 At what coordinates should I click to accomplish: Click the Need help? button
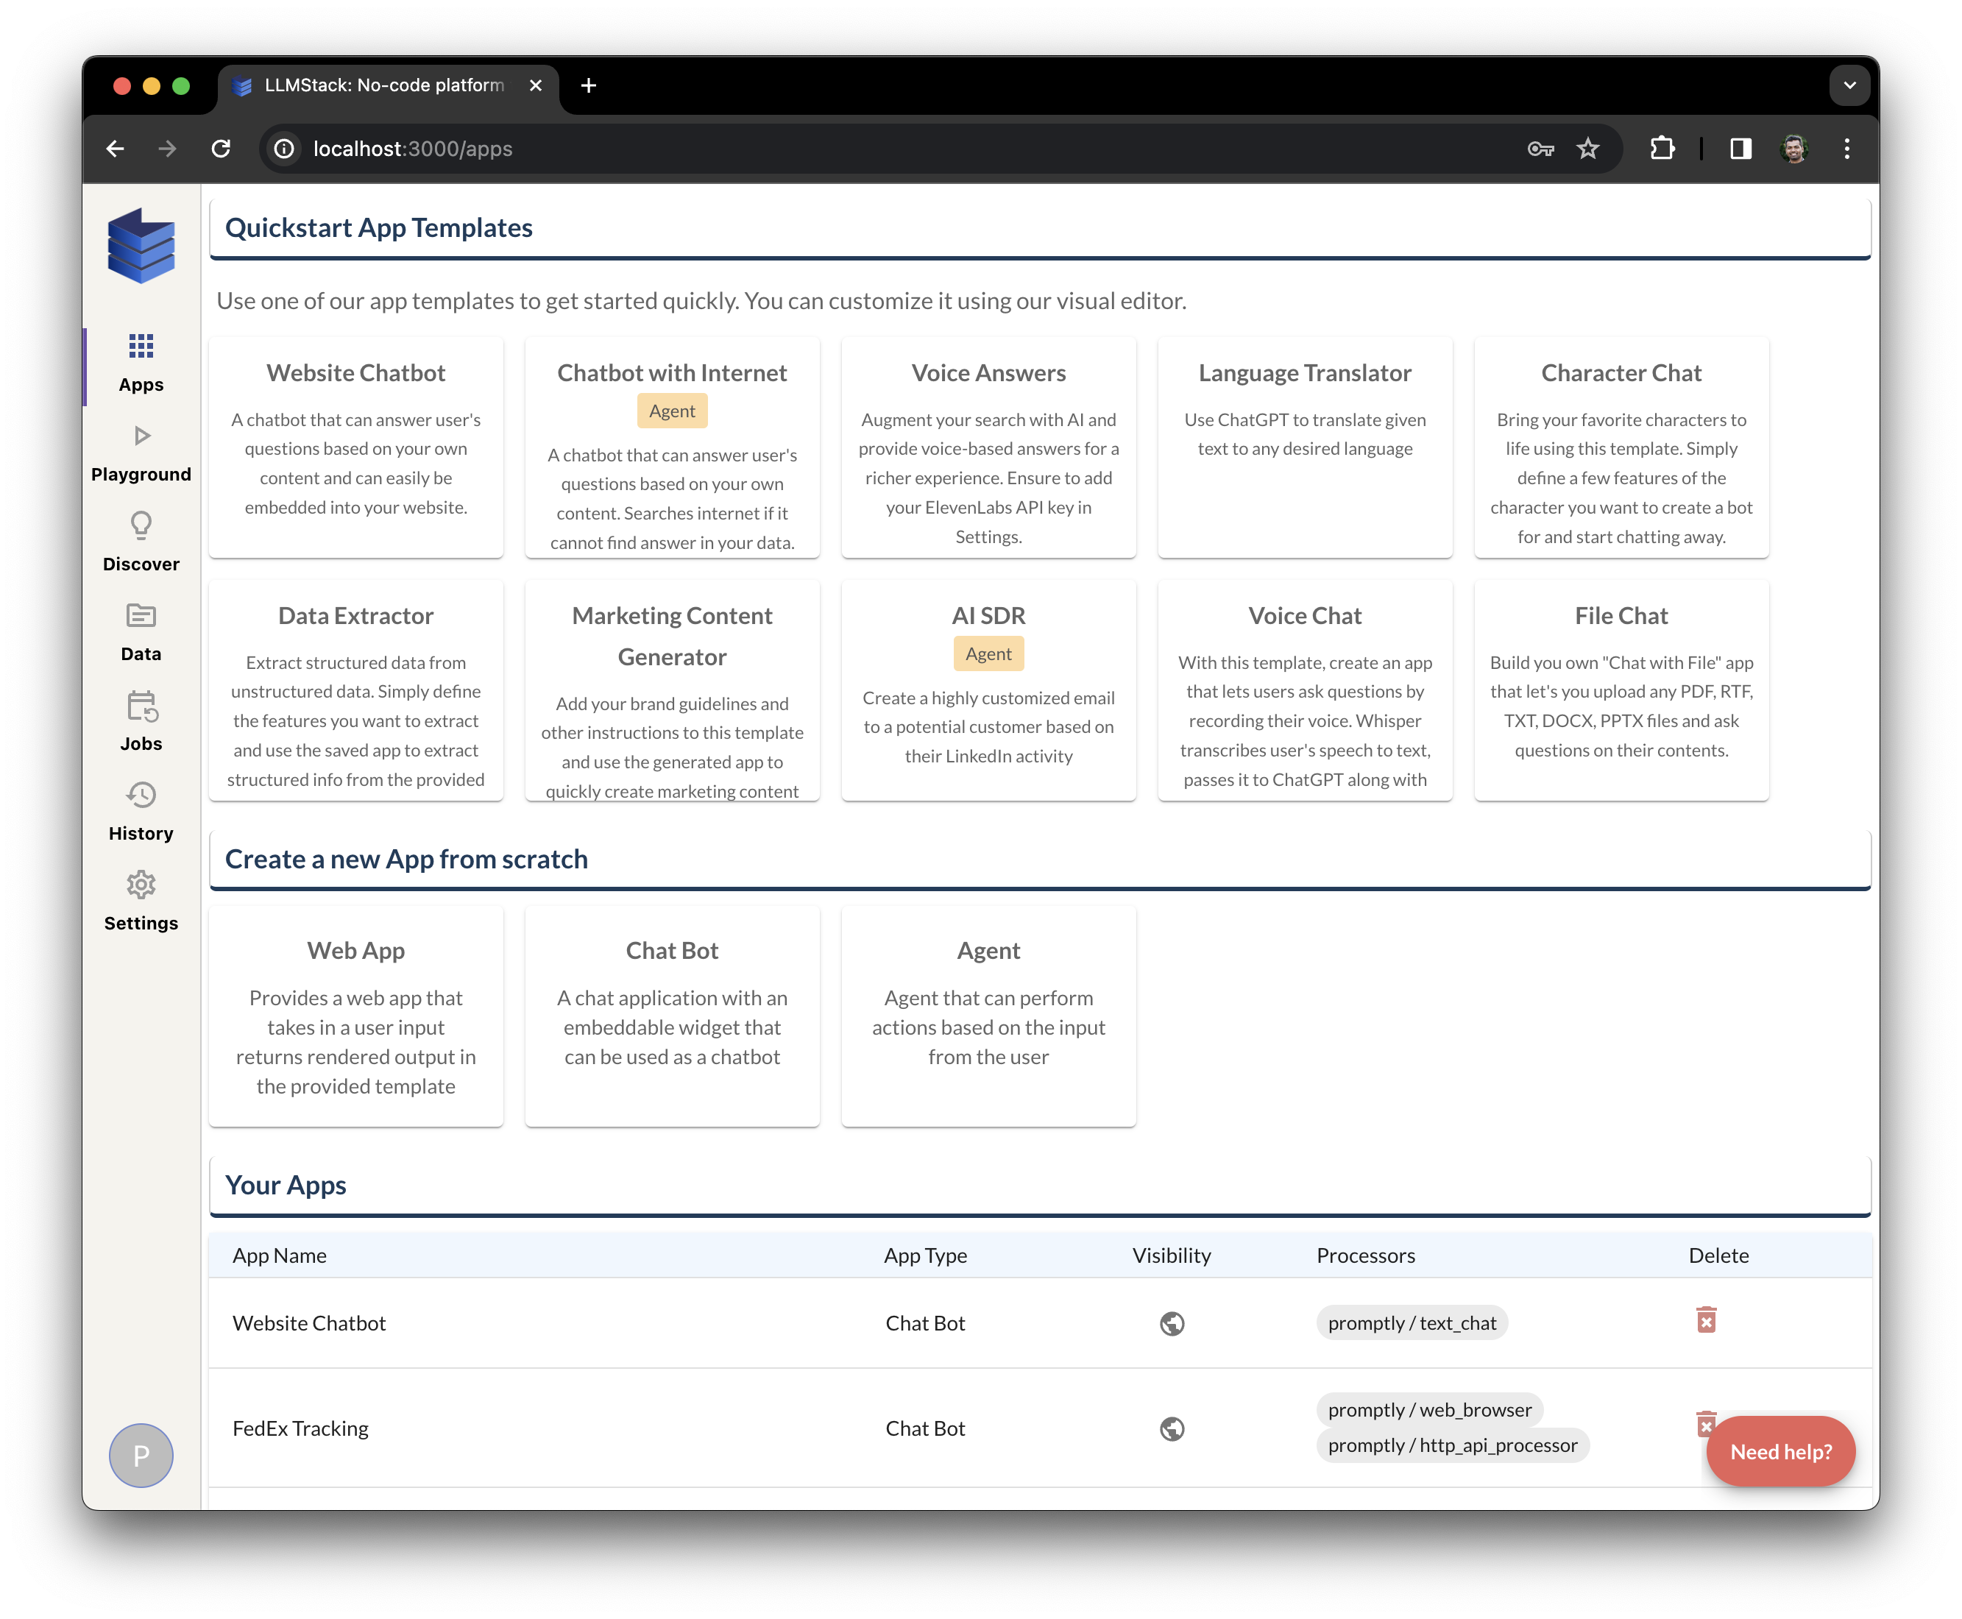pyautogui.click(x=1779, y=1451)
